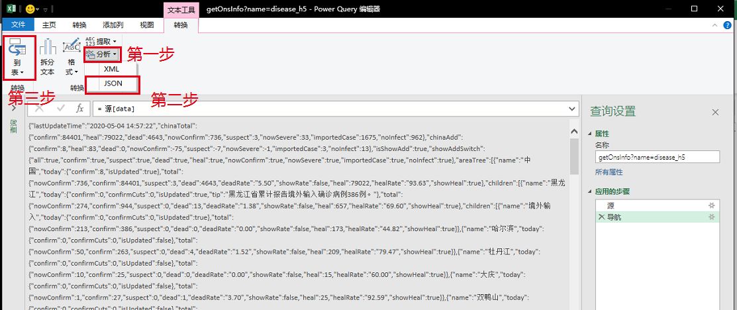The image size is (737, 310).
Task: Confirm formula with the checkmark icon
Action: pos(61,109)
